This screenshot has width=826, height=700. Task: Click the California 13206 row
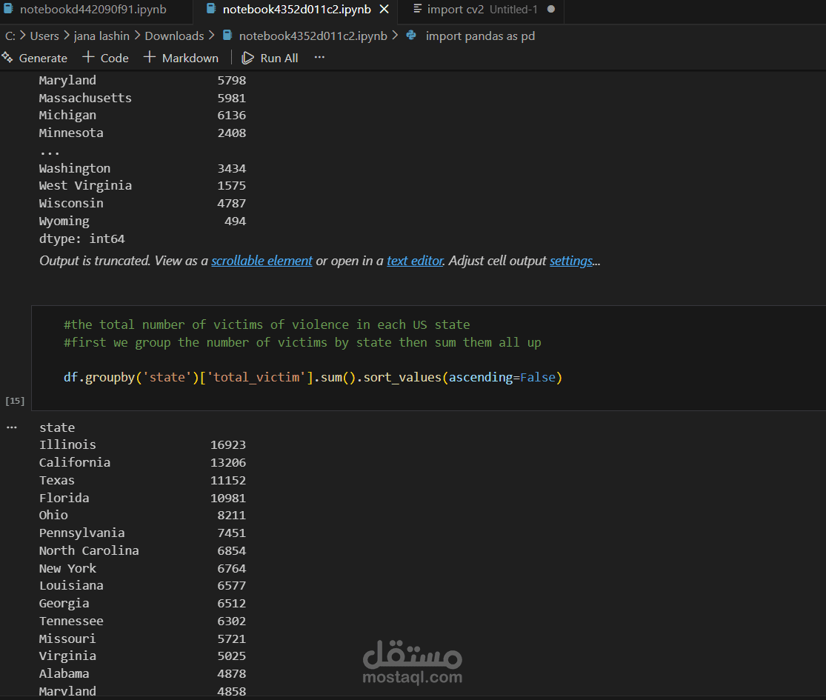pos(142,462)
